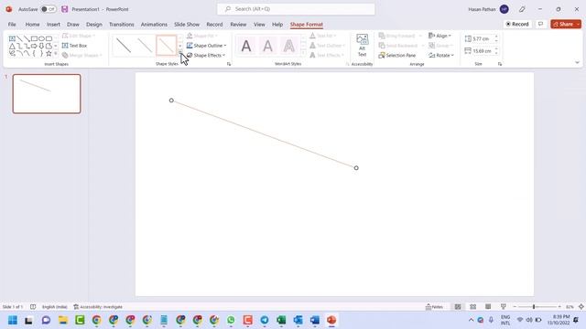Open the Windows Start menu
Image resolution: width=586 pixels, height=329 pixels.
[13, 320]
